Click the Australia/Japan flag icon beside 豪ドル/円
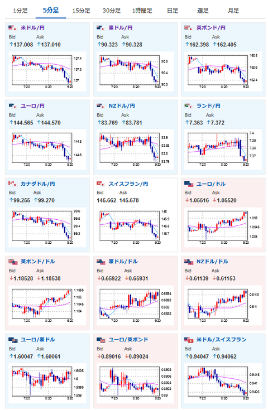This screenshot has width=268, height=410. pos(100,28)
